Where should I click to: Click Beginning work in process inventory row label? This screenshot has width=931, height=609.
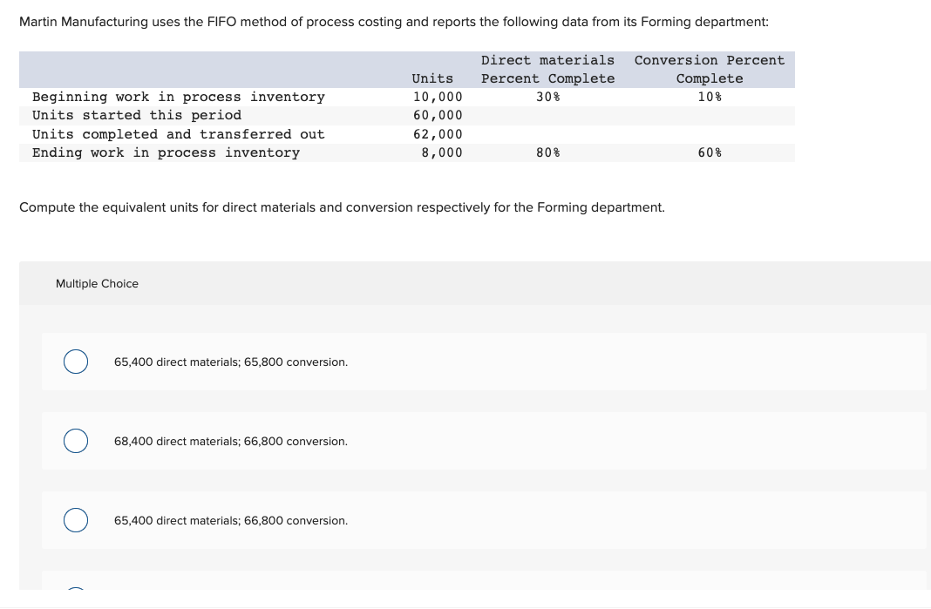coord(179,97)
